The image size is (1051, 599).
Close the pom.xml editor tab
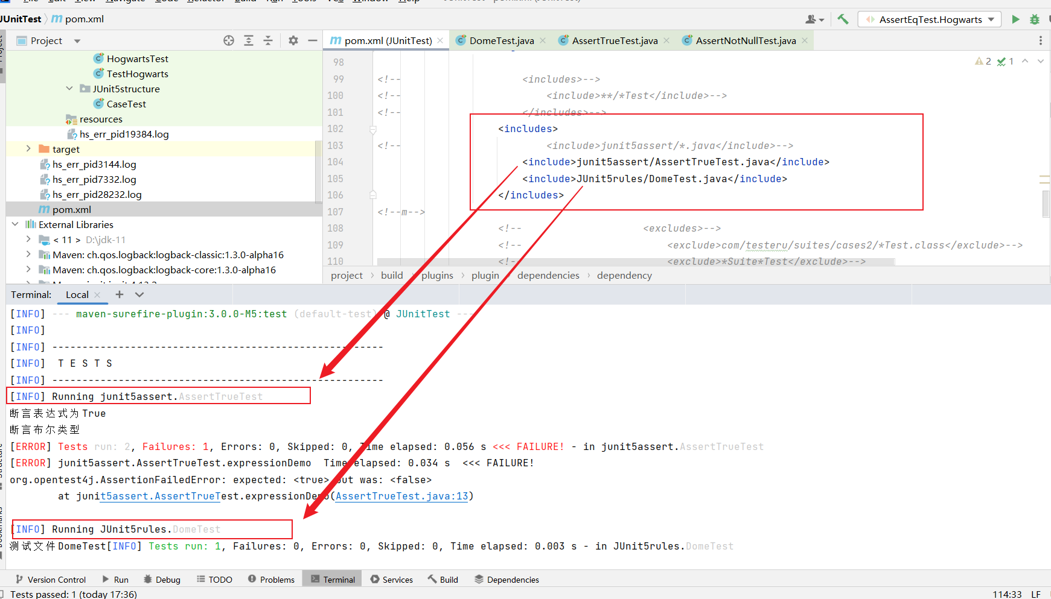pos(440,40)
